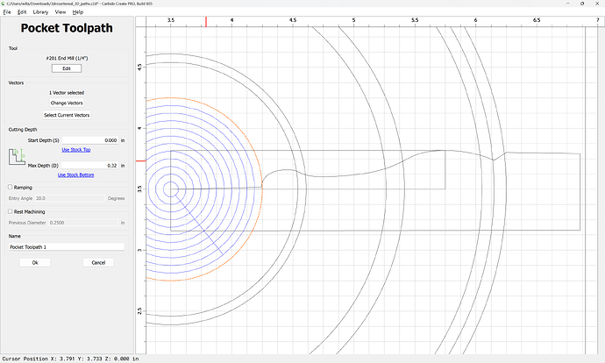Screen dimensions: 605x363
Task: Open the Help menu
Action: tap(78, 13)
